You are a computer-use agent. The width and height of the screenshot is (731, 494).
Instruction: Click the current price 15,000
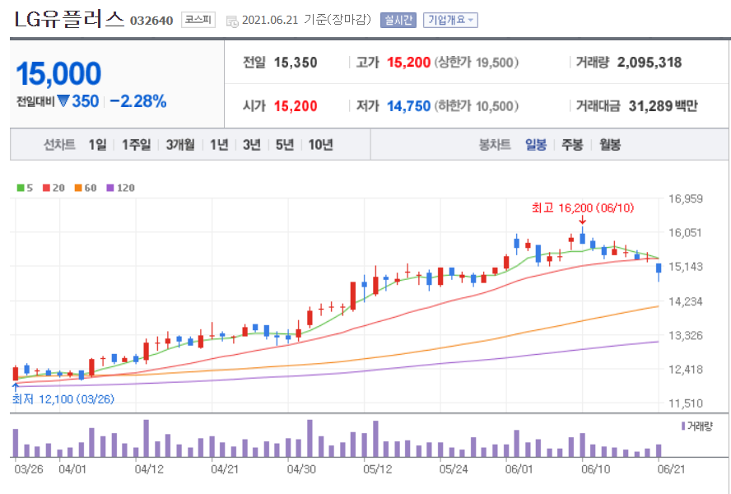[58, 73]
